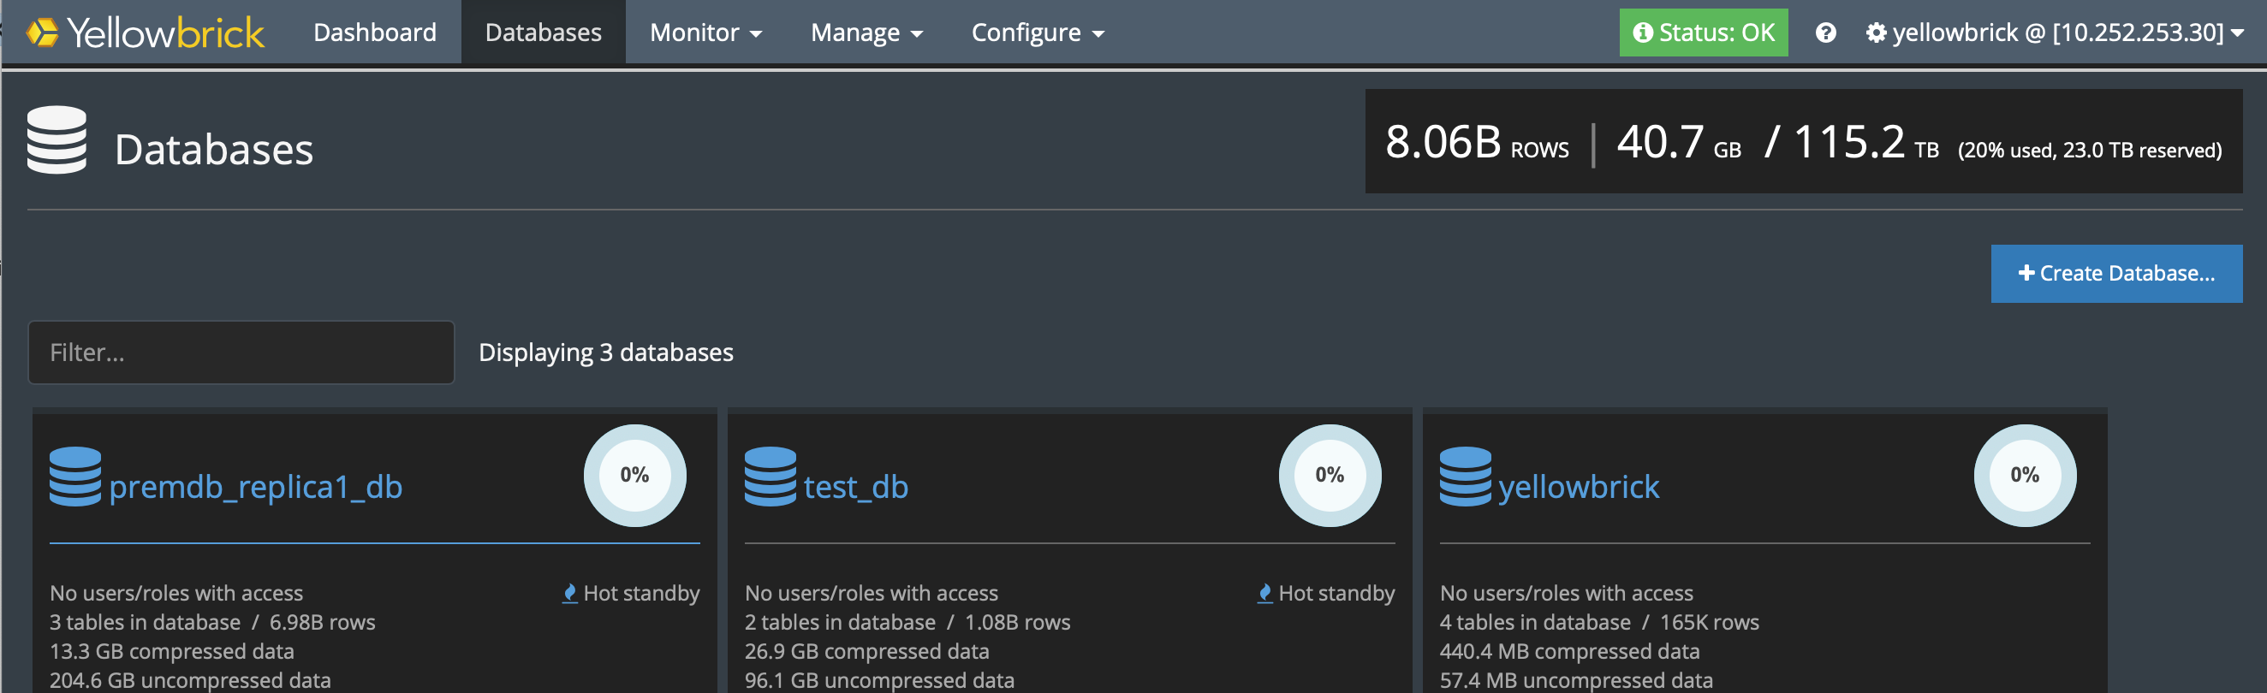The height and width of the screenshot is (693, 2267).
Task: Expand the Manage dropdown menu
Action: tap(866, 33)
